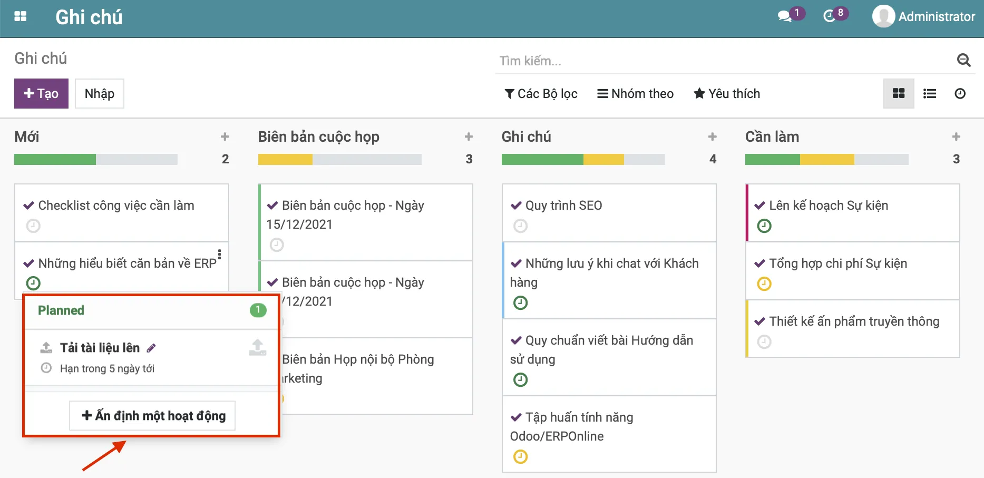Click the Administrator user avatar
Image resolution: width=984 pixels, height=478 pixels.
tap(883, 16)
